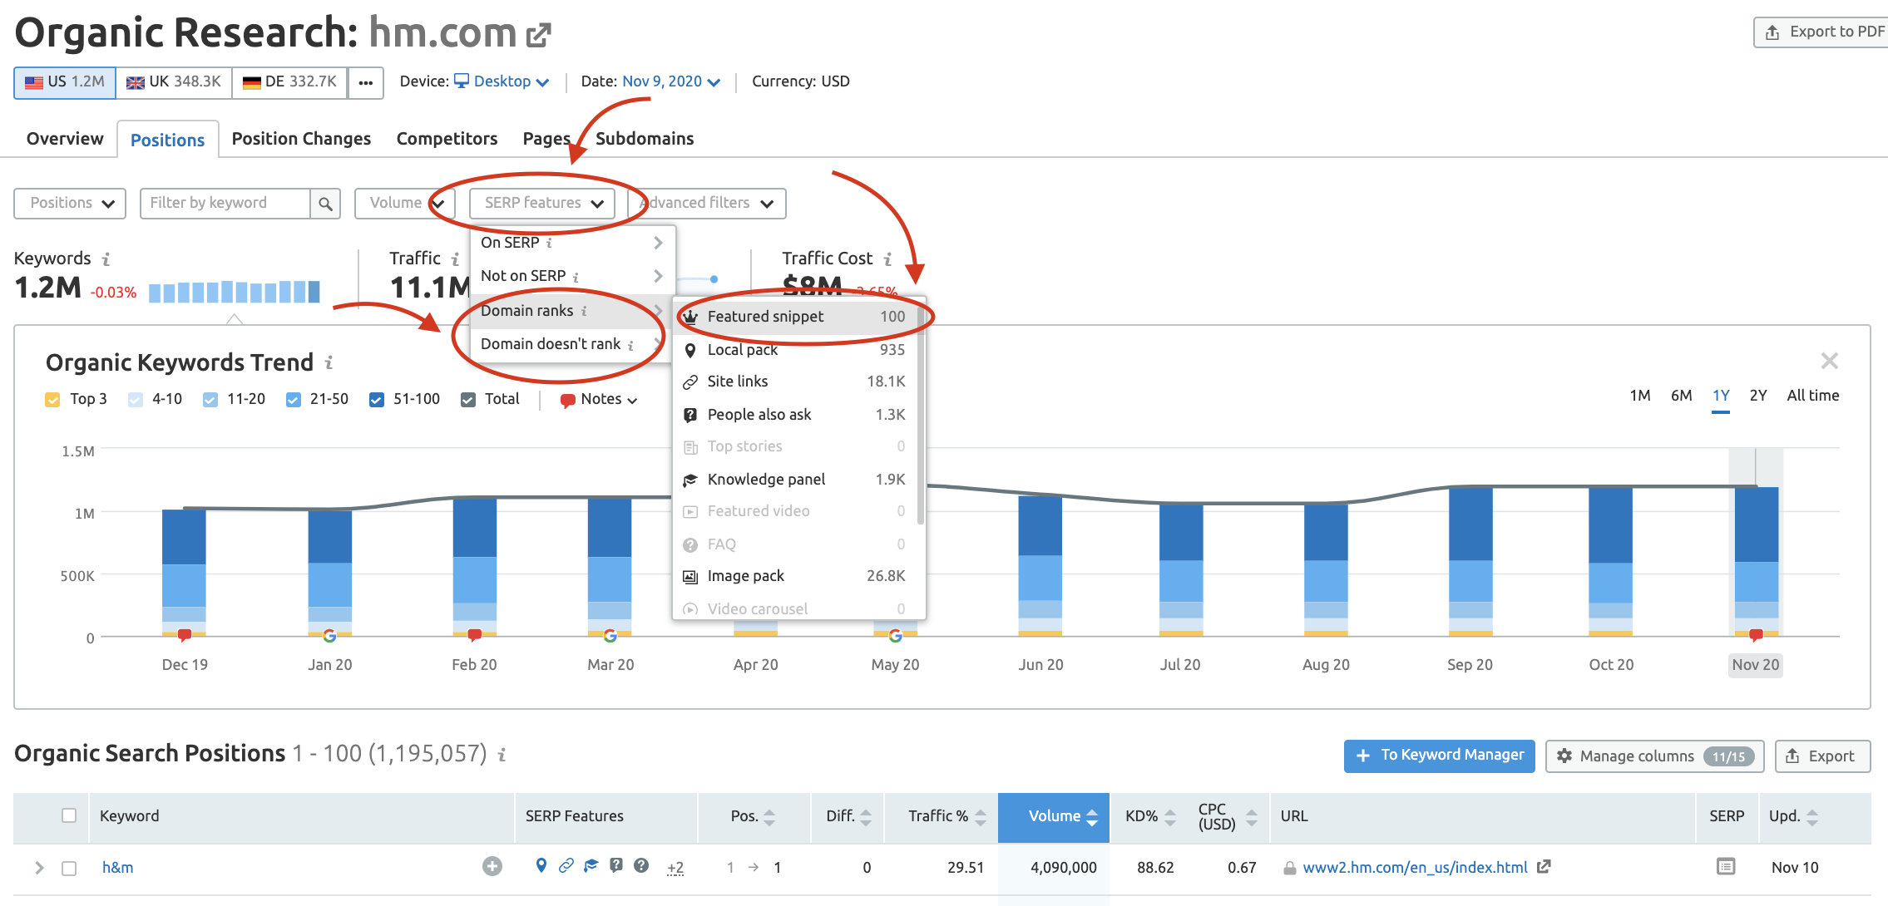The height and width of the screenshot is (906, 1888).
Task: Toggle 4-10 positions checkbox
Action: 136,400
